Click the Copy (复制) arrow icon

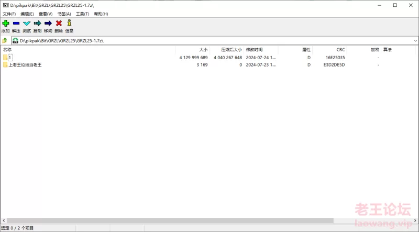[37, 23]
